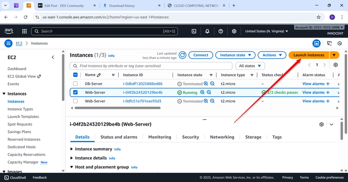Sort by the Name column arrow
The image size is (348, 182).
(x=113, y=75)
